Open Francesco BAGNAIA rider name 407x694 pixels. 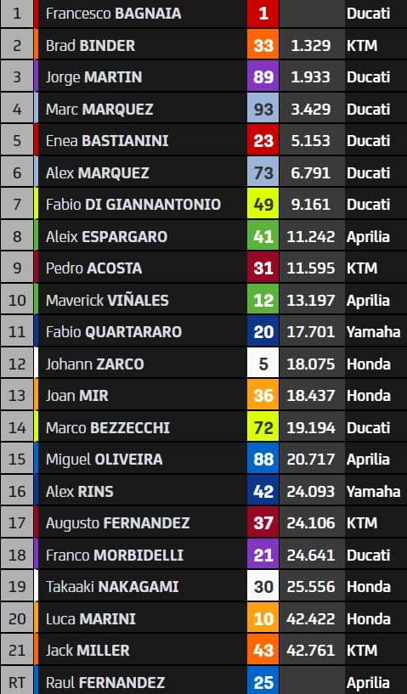(x=113, y=14)
